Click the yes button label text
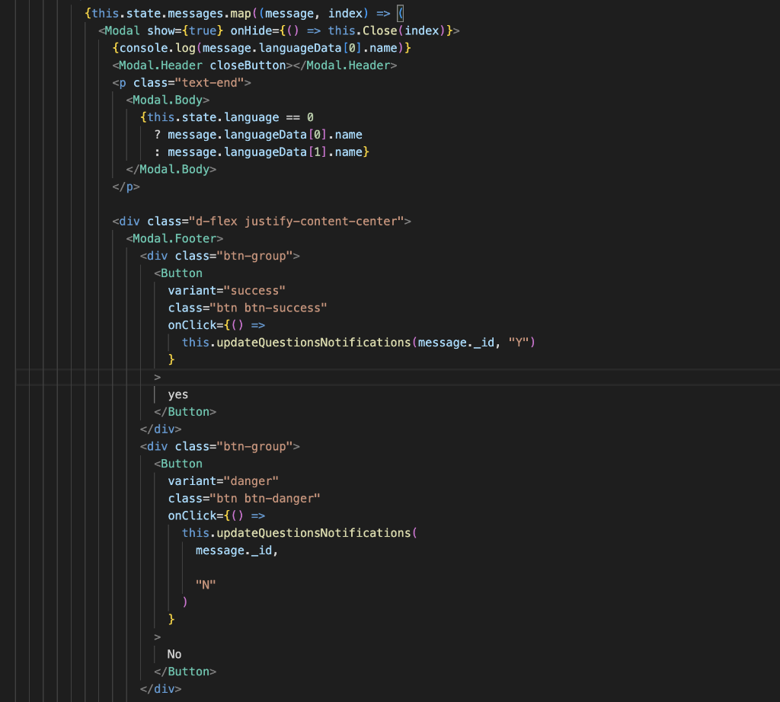 click(177, 394)
